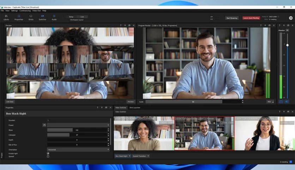Screen dimensions: 295x170
Task: Click the user avatar icon at top right
Action: tap(291, 18)
